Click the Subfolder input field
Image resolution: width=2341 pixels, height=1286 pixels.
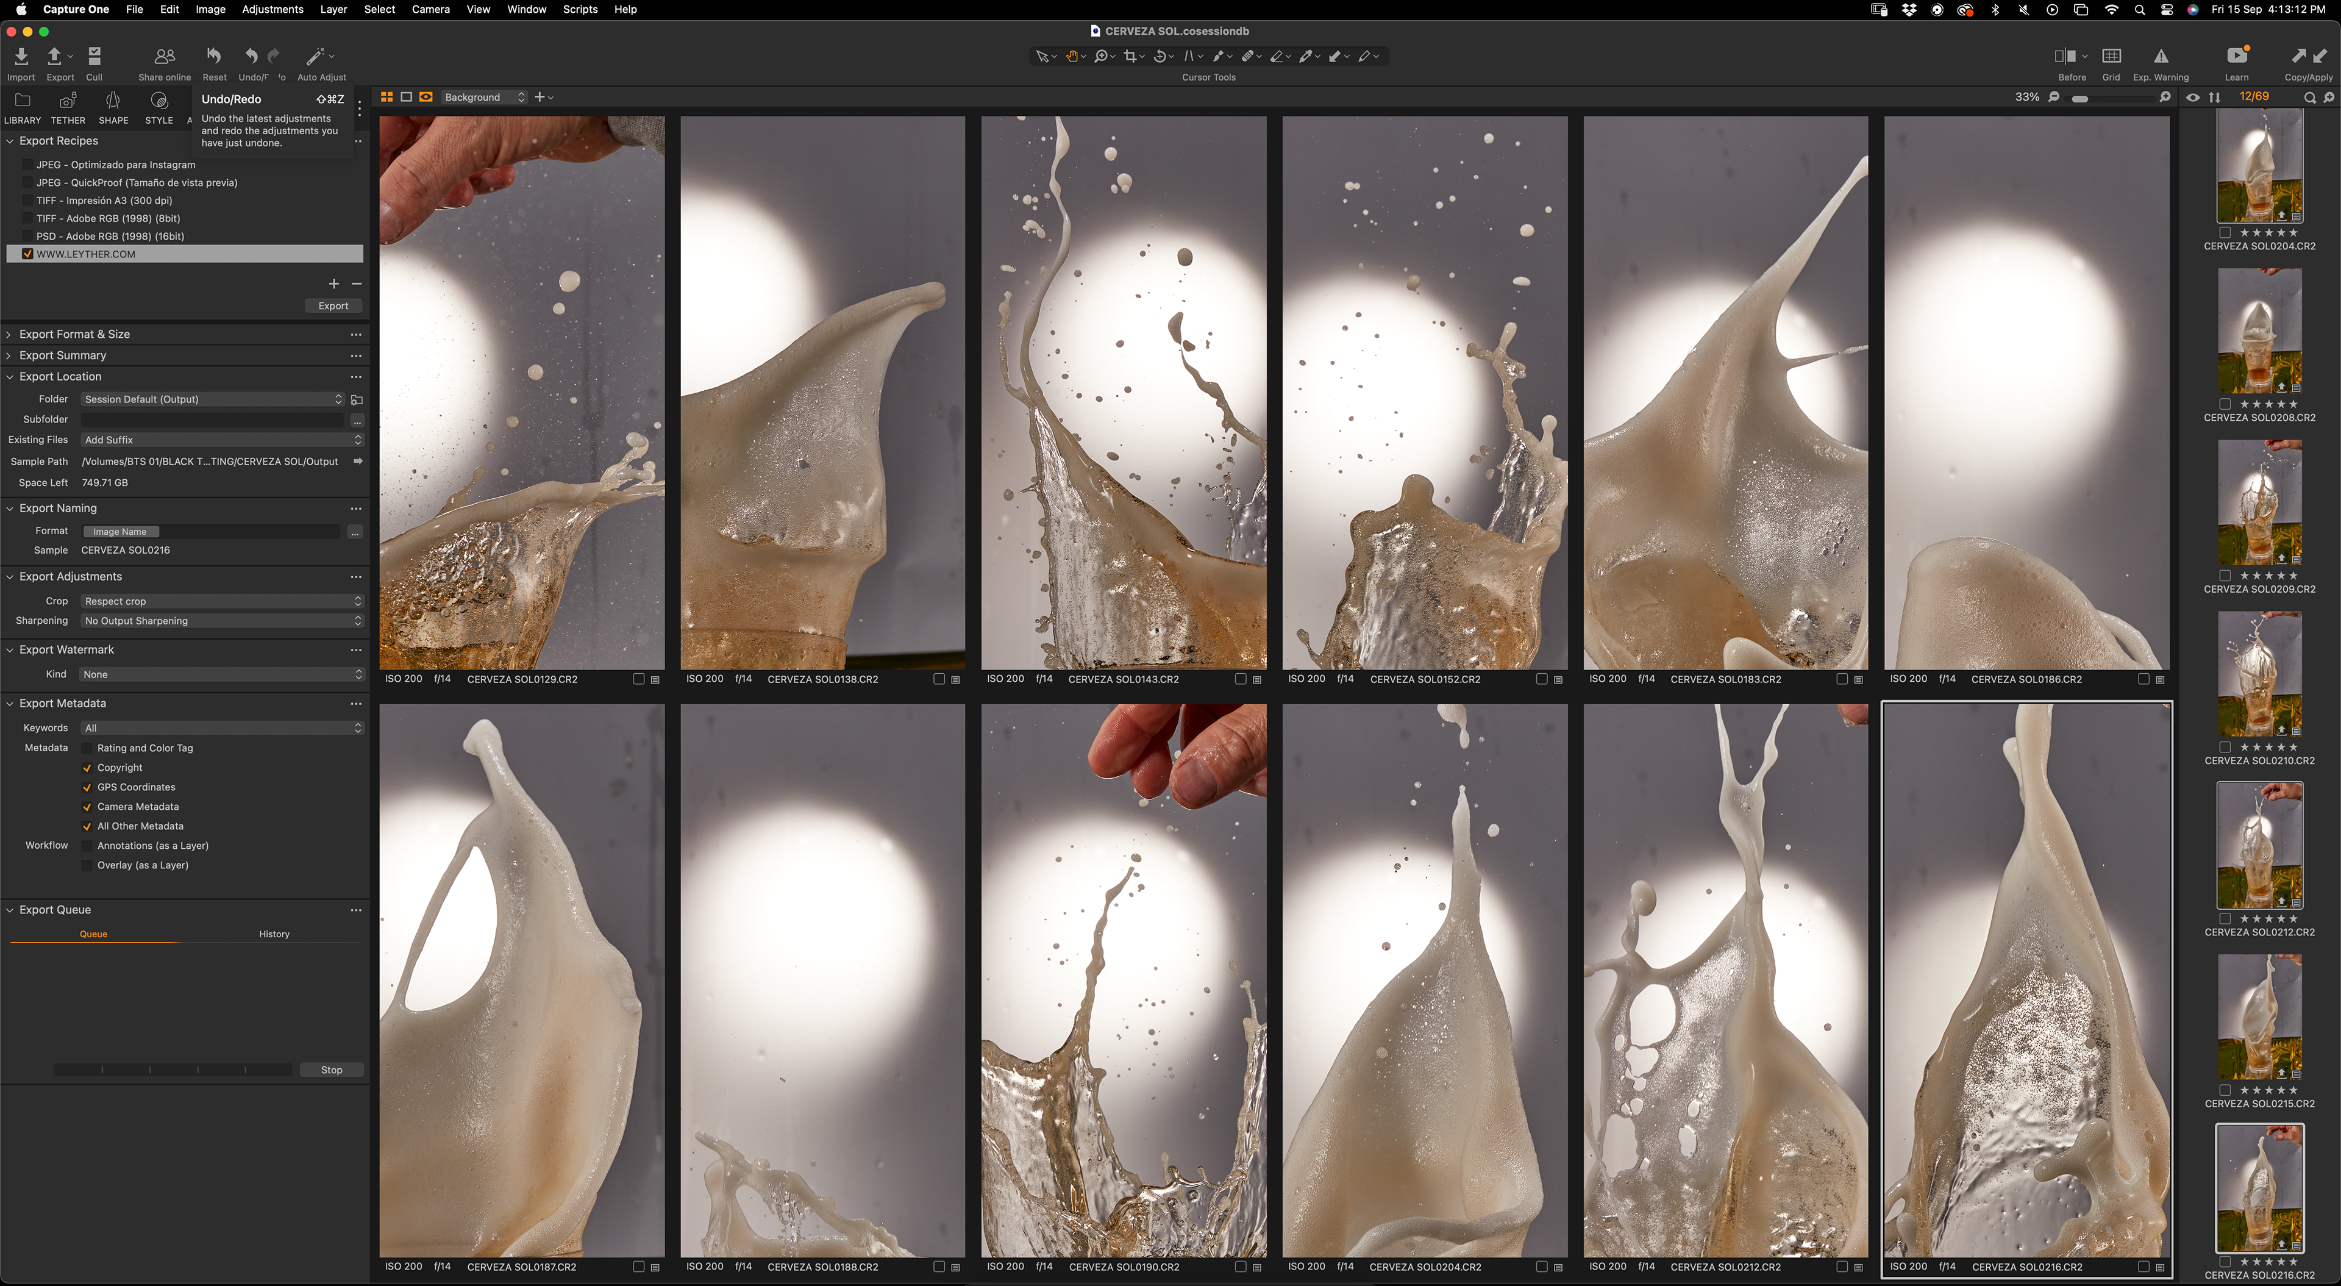(x=213, y=420)
